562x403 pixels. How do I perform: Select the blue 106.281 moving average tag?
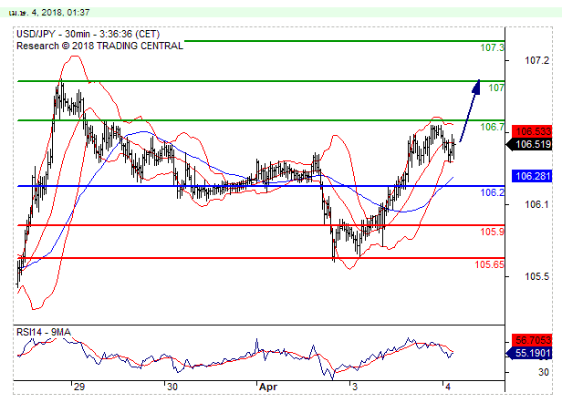coord(532,176)
